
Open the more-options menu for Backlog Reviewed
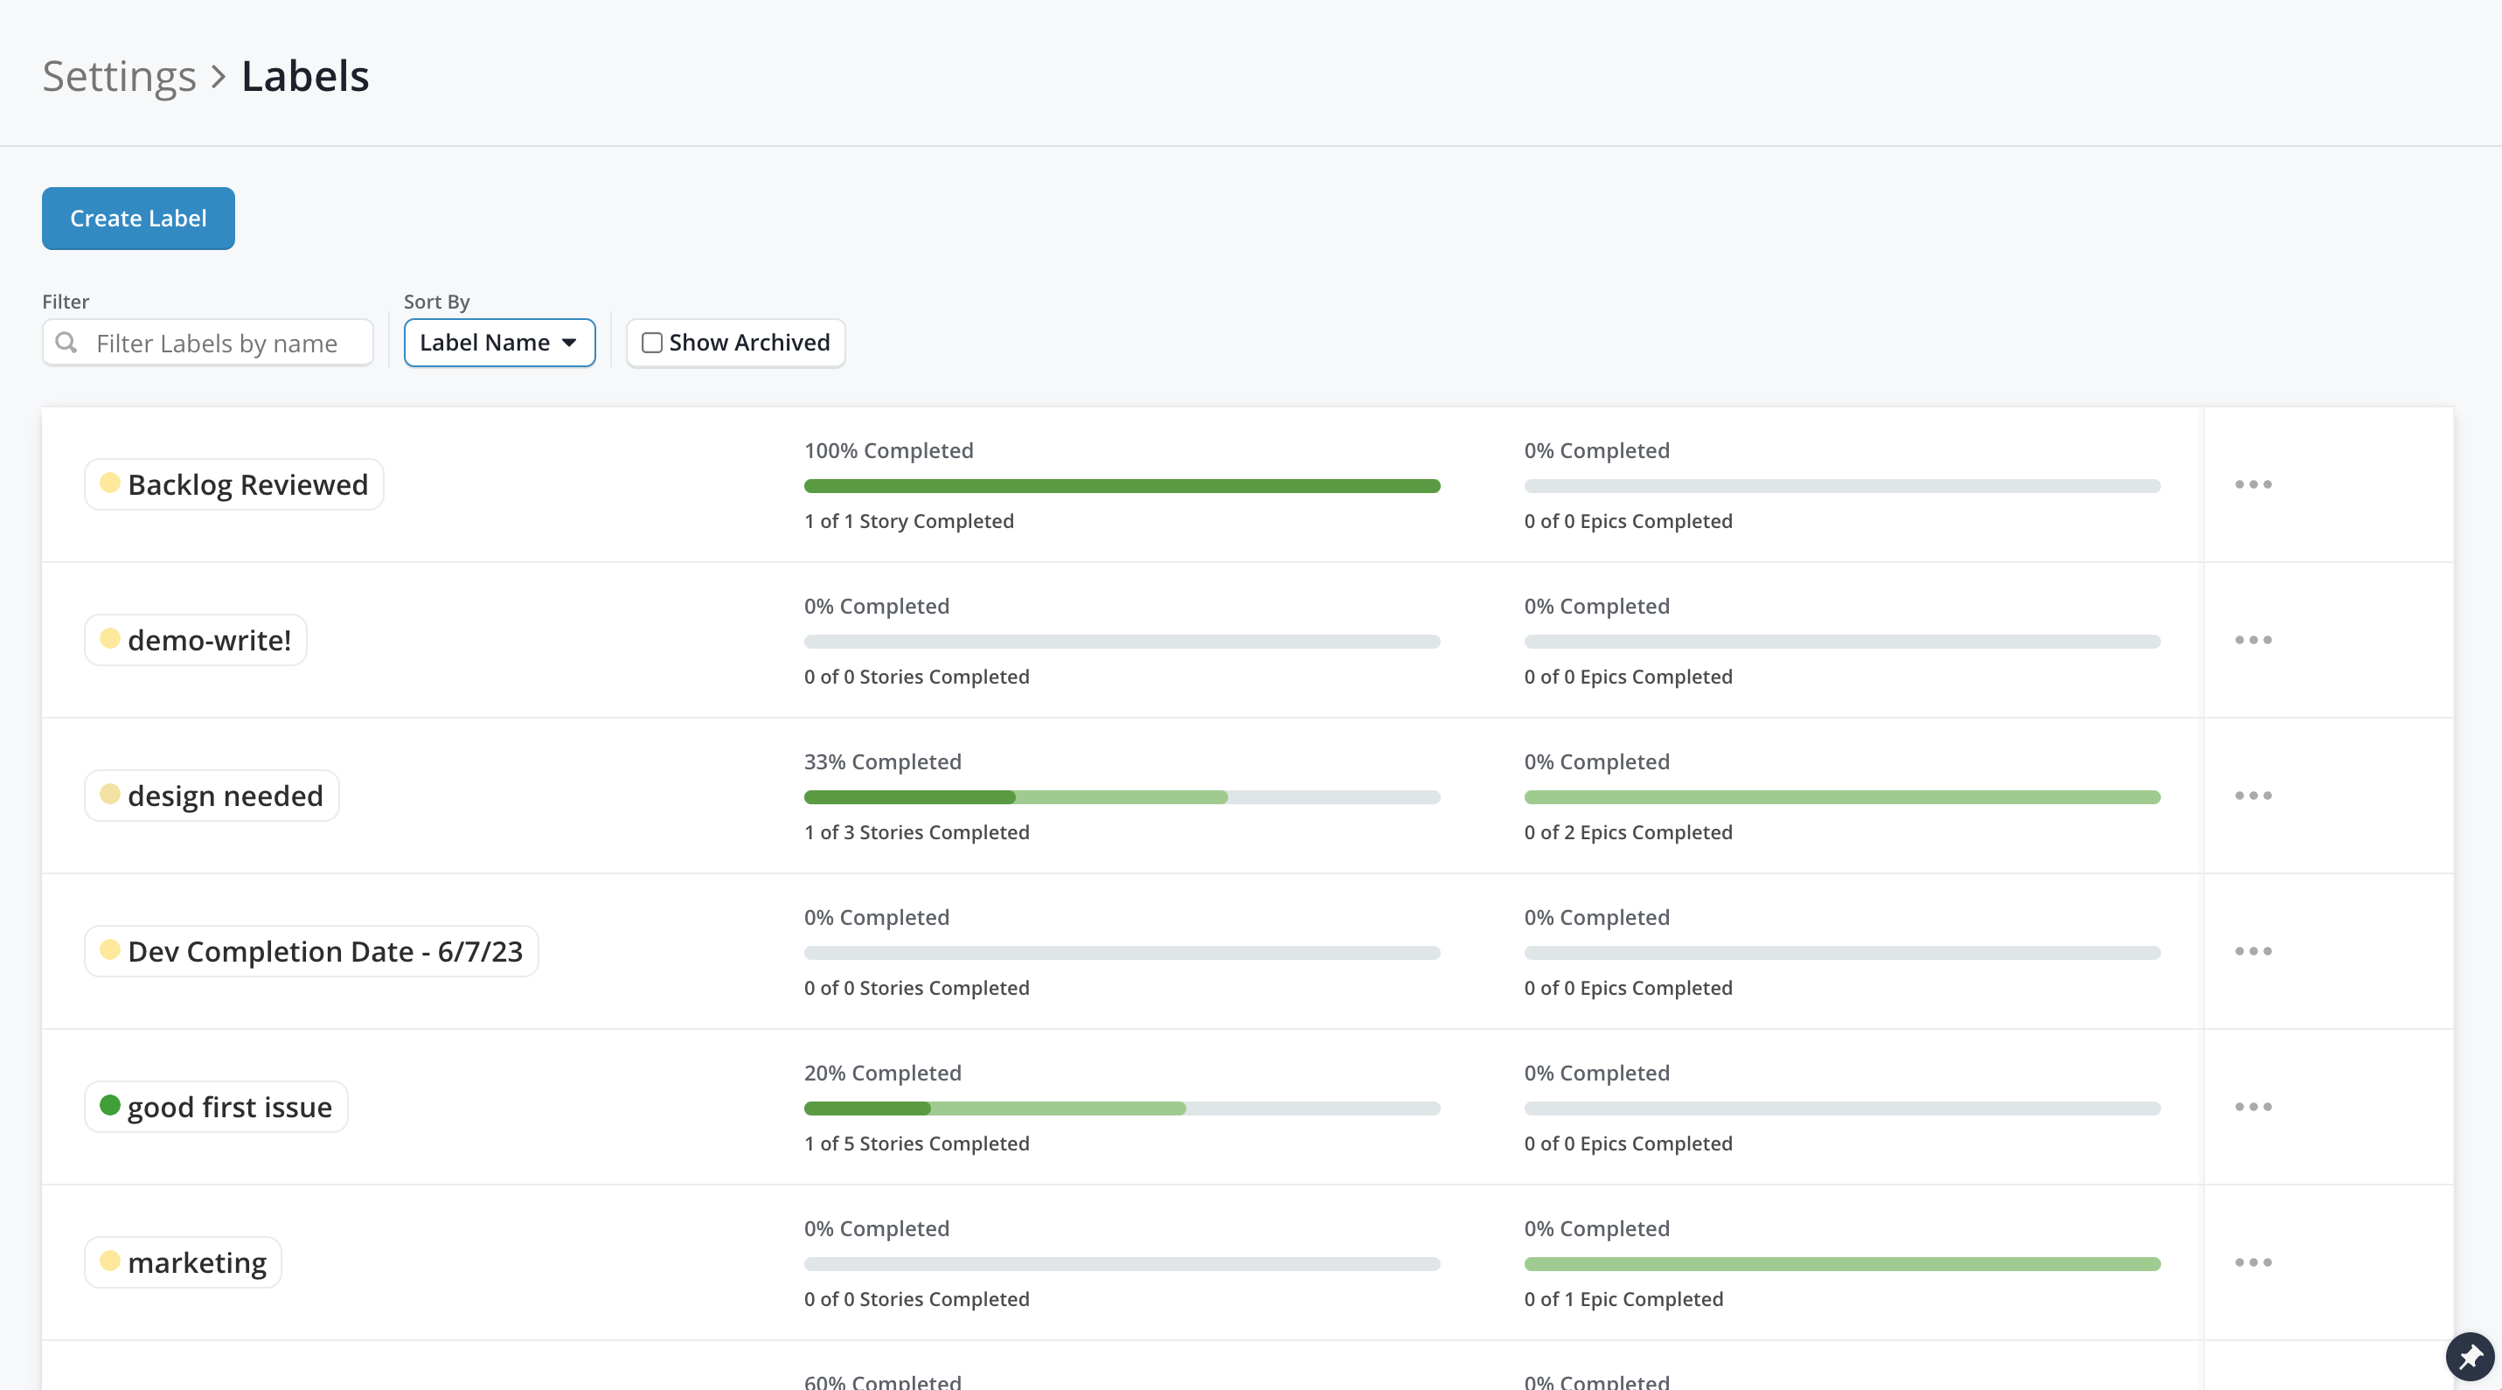pos(2252,483)
